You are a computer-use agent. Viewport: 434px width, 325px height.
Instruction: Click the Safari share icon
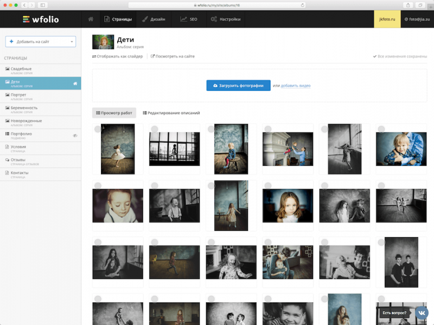click(407, 5)
